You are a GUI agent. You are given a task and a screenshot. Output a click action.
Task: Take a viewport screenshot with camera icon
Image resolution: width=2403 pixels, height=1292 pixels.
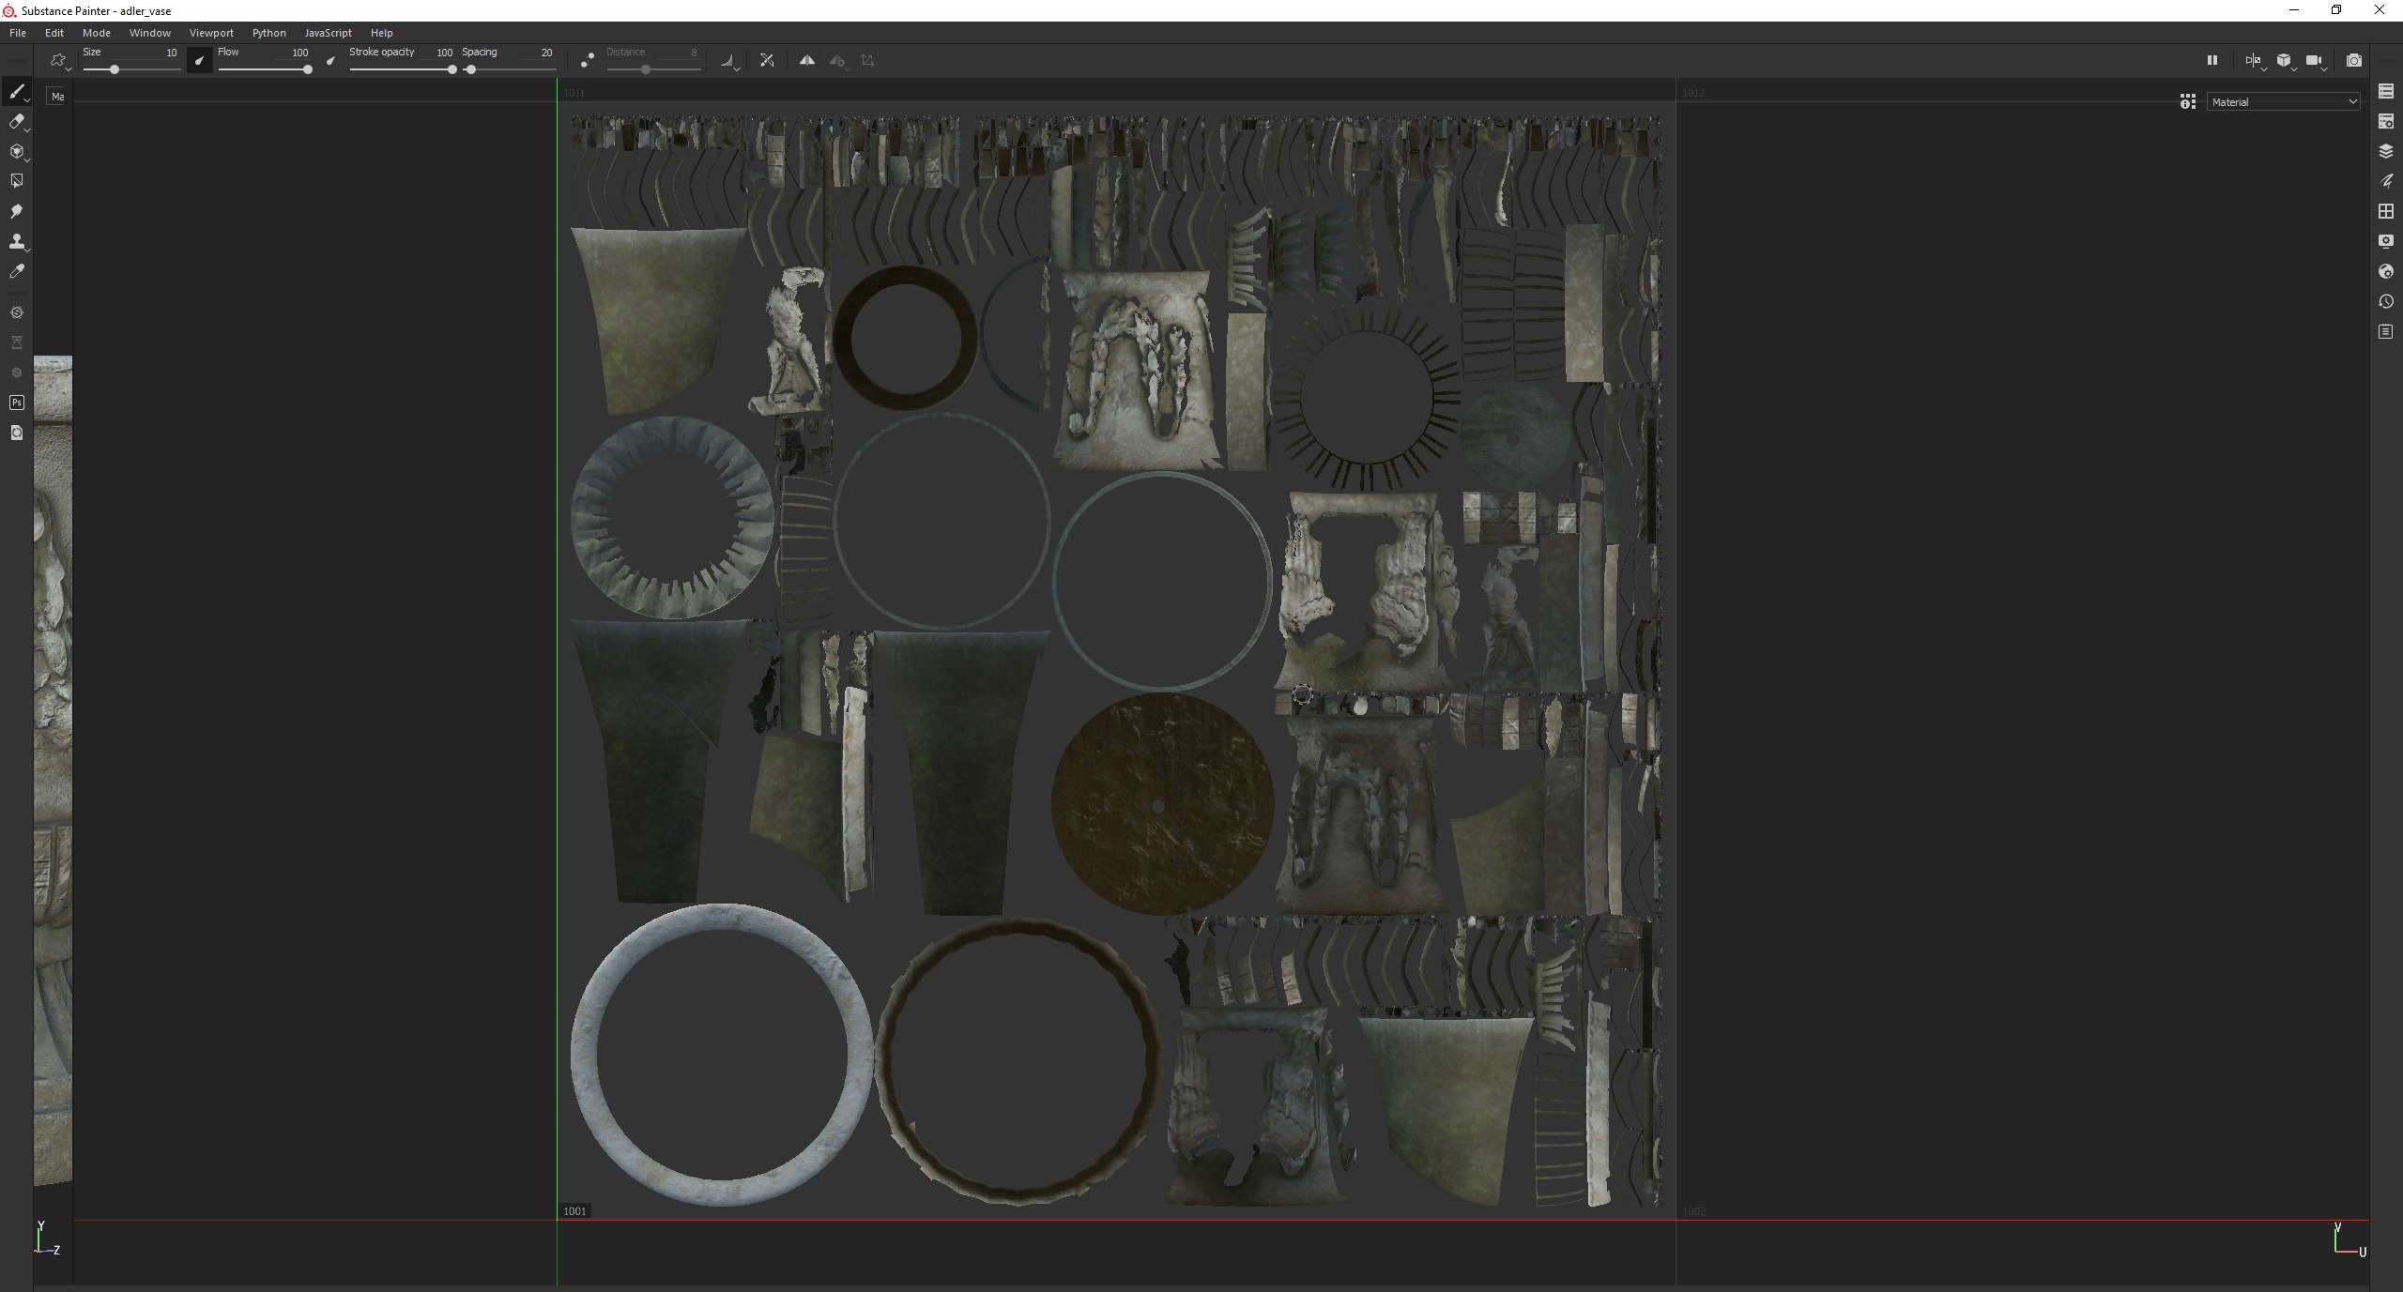[2353, 60]
